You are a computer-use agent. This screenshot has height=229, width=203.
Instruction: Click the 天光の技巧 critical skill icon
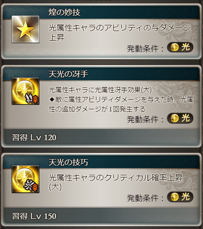[25, 179]
